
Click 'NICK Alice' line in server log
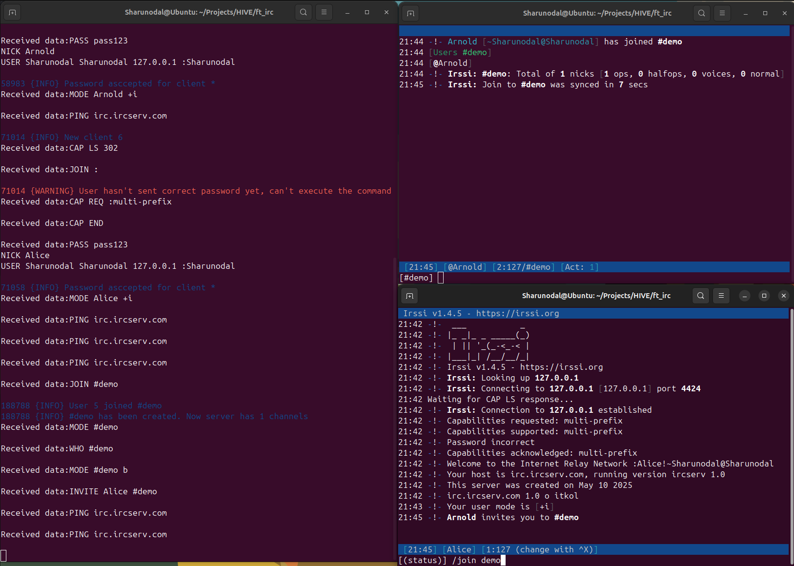coord(25,255)
